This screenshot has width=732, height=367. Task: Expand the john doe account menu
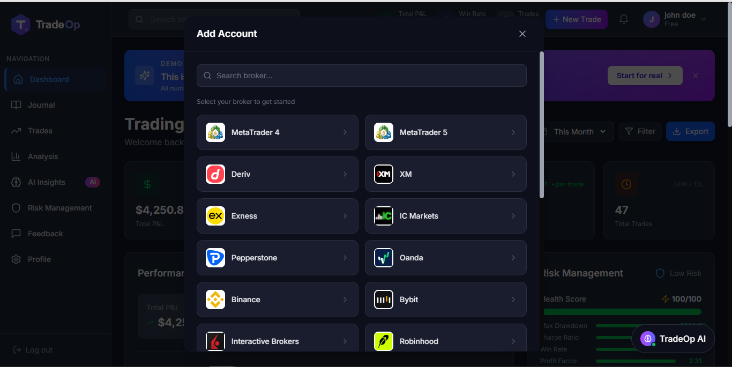point(675,19)
